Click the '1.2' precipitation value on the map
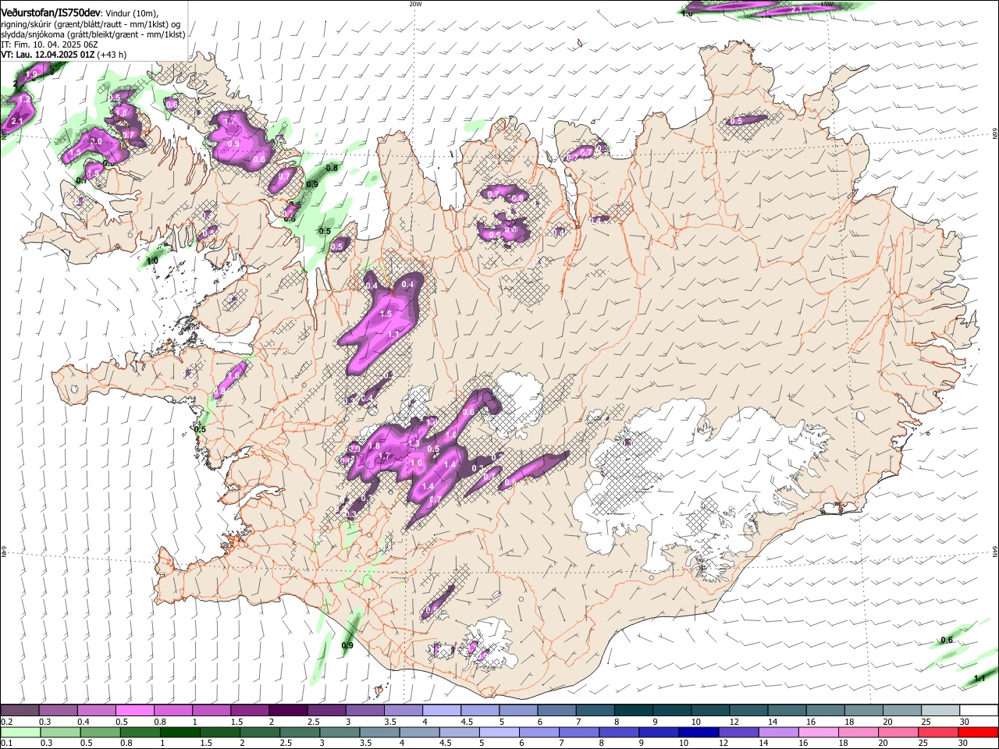The width and height of the screenshot is (999, 749). point(24,100)
